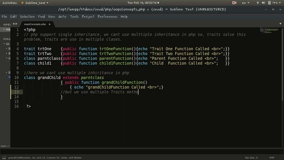Open the Tools menu
This screenshot has height=160, width=284.
(74, 16)
